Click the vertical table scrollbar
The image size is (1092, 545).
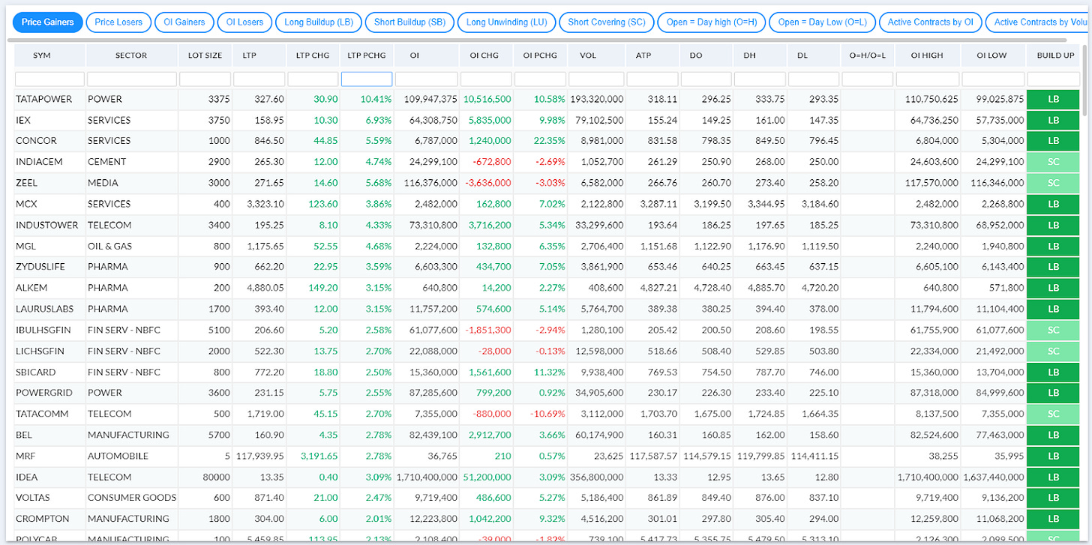point(1085,79)
